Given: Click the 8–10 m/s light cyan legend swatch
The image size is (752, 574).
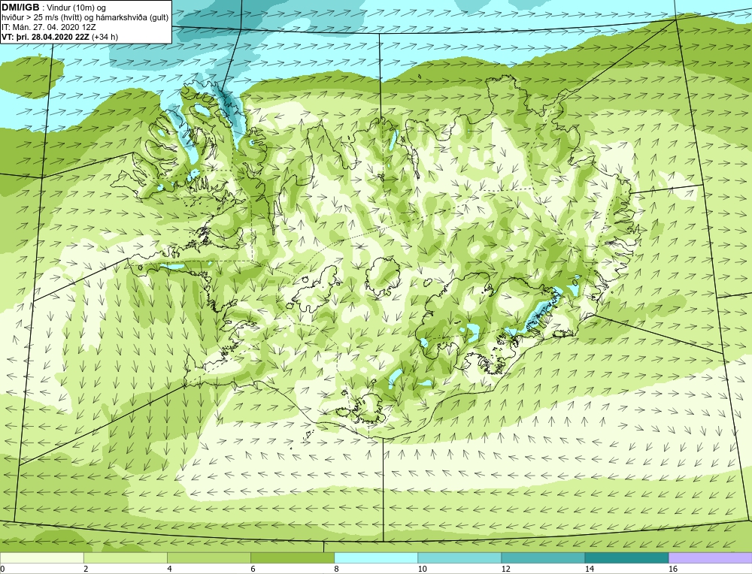Looking at the screenshot, I should pyautogui.click(x=376, y=557).
